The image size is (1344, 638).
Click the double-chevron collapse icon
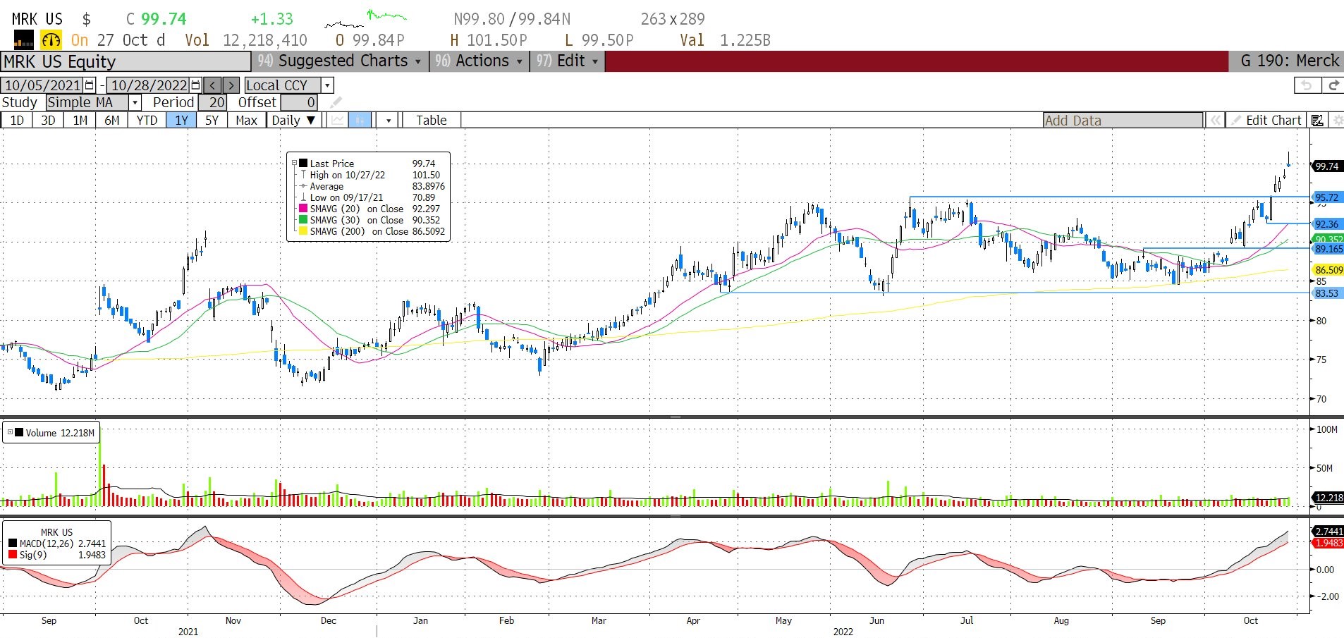(1215, 121)
